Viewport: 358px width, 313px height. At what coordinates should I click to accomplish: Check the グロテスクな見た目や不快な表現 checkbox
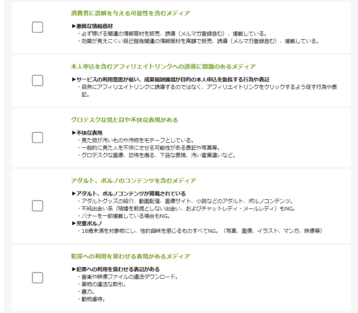tap(37, 138)
